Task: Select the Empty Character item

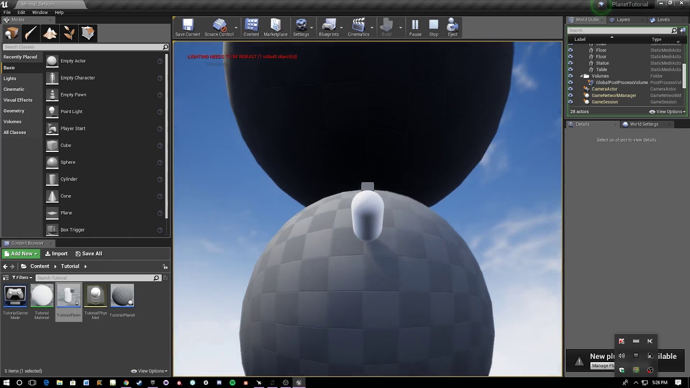Action: pyautogui.click(x=78, y=78)
